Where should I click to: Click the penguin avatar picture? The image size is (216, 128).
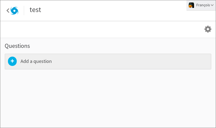[x=191, y=5]
